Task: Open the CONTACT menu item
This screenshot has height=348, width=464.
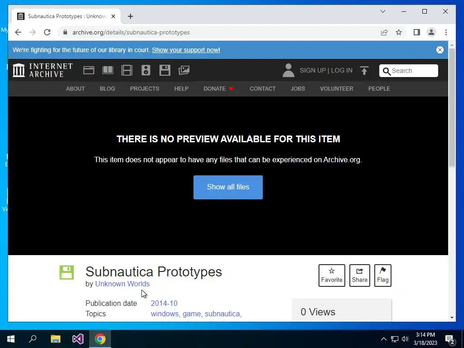Action: [x=263, y=89]
